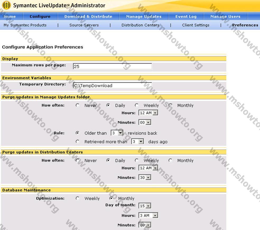Select Daily for Distribution Centers purge
This screenshot has width=260, height=230.
(108, 160)
